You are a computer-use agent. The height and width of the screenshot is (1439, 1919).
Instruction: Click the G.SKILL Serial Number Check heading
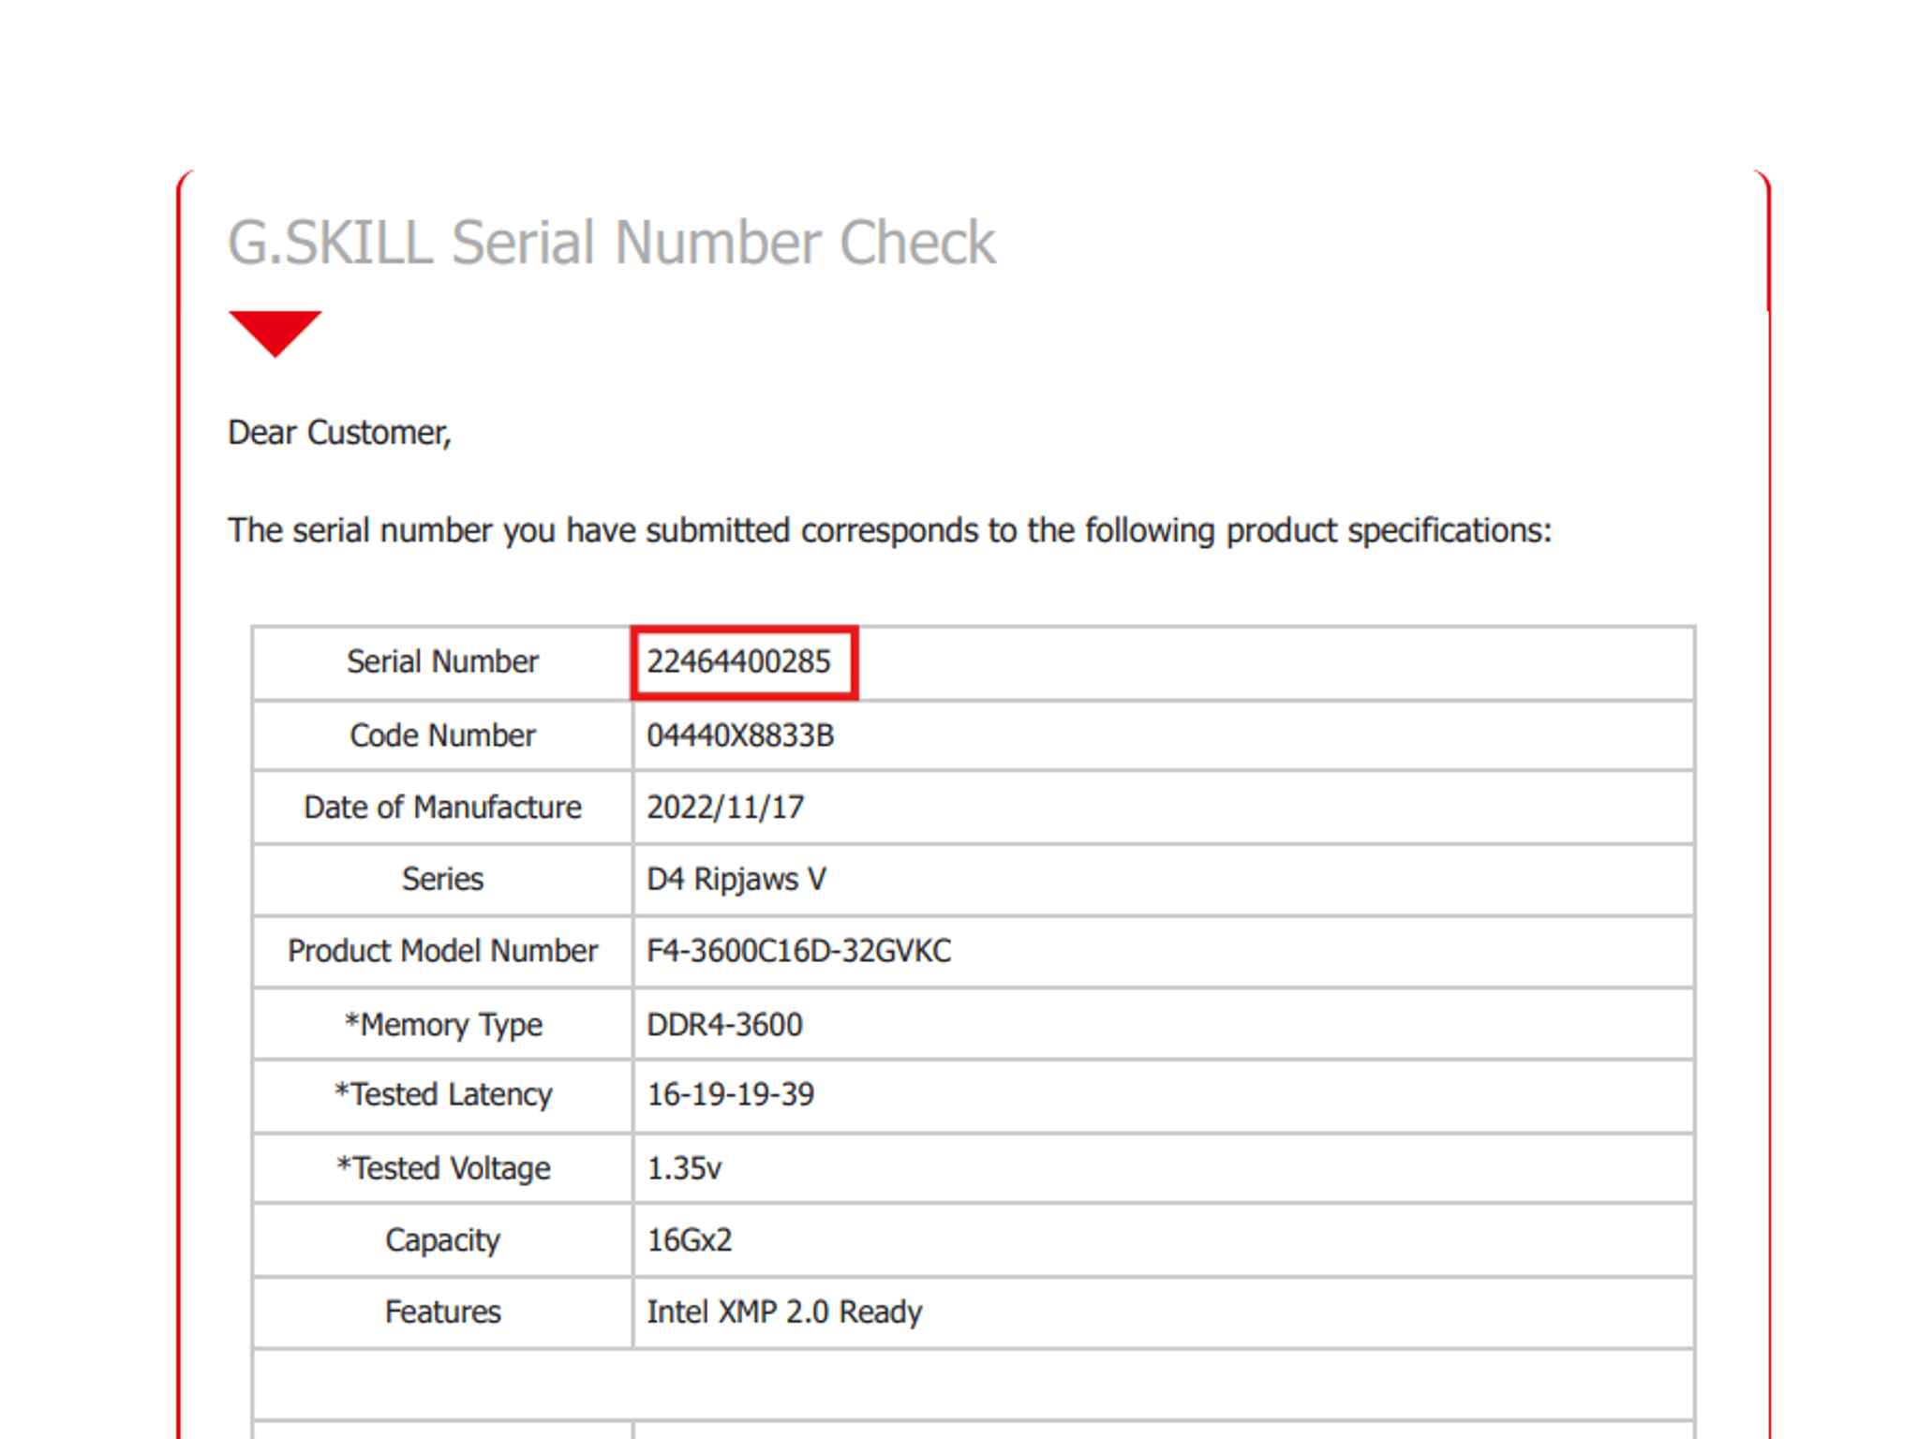point(612,244)
